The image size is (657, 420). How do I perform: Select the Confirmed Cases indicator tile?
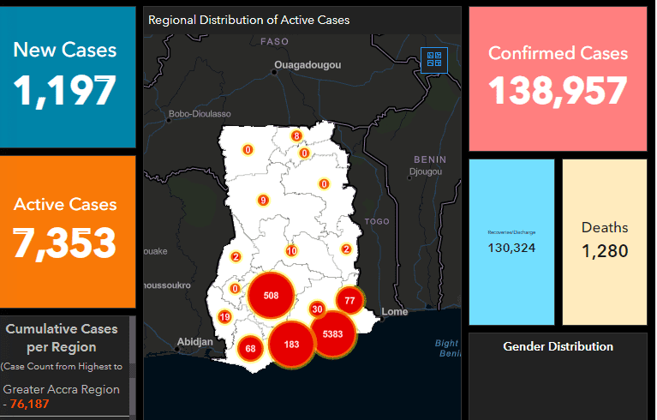[558, 78]
